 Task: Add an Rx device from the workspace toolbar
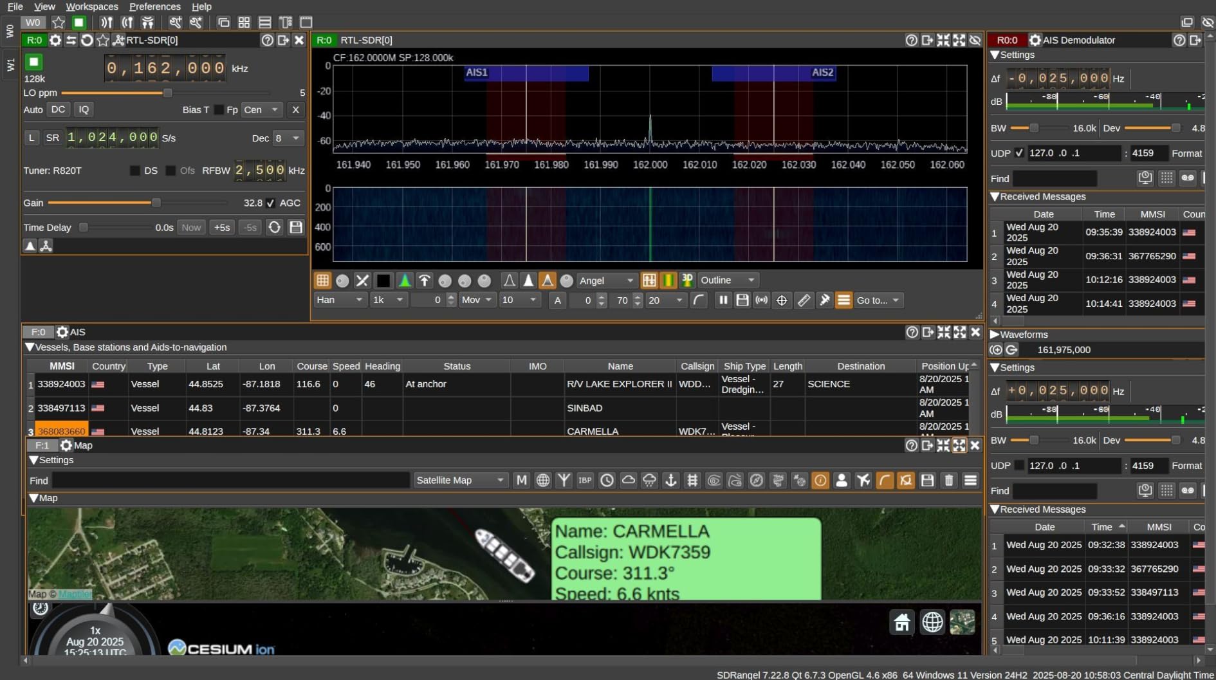click(106, 23)
